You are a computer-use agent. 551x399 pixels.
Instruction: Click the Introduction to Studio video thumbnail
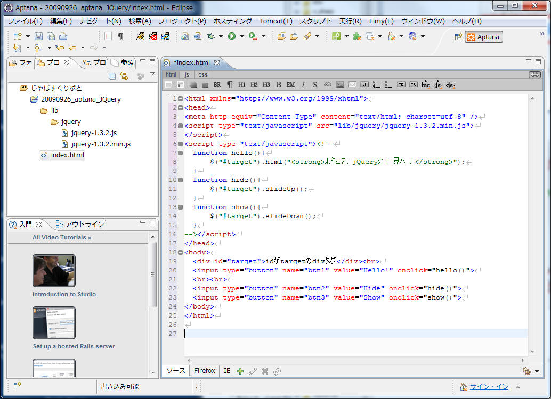[54, 271]
